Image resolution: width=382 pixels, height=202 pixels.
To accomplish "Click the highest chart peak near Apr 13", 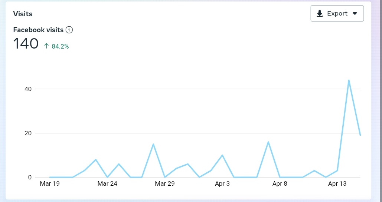I will coord(349,80).
